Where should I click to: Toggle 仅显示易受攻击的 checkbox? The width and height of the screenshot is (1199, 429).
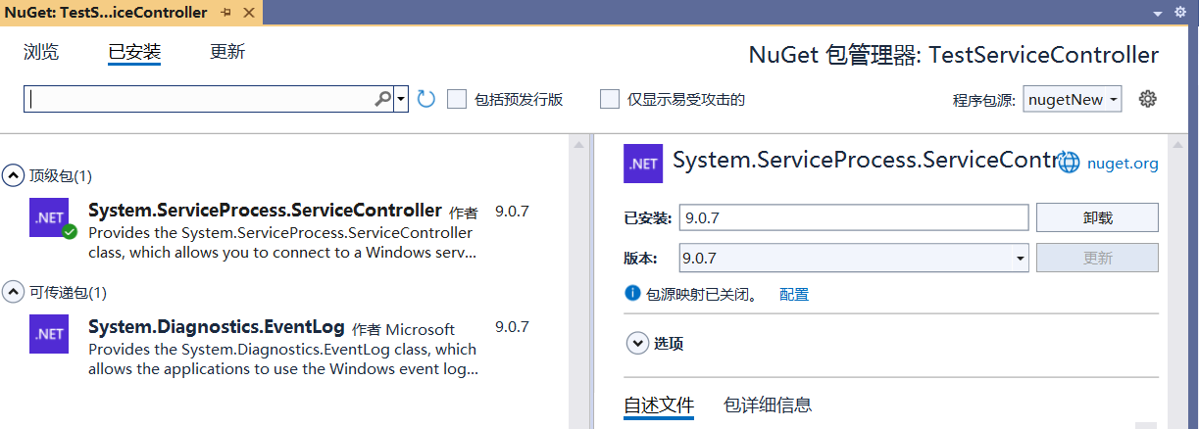(x=609, y=99)
